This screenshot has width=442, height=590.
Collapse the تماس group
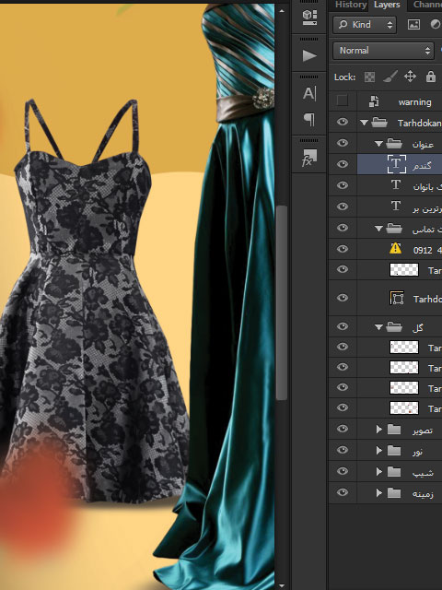pos(378,229)
